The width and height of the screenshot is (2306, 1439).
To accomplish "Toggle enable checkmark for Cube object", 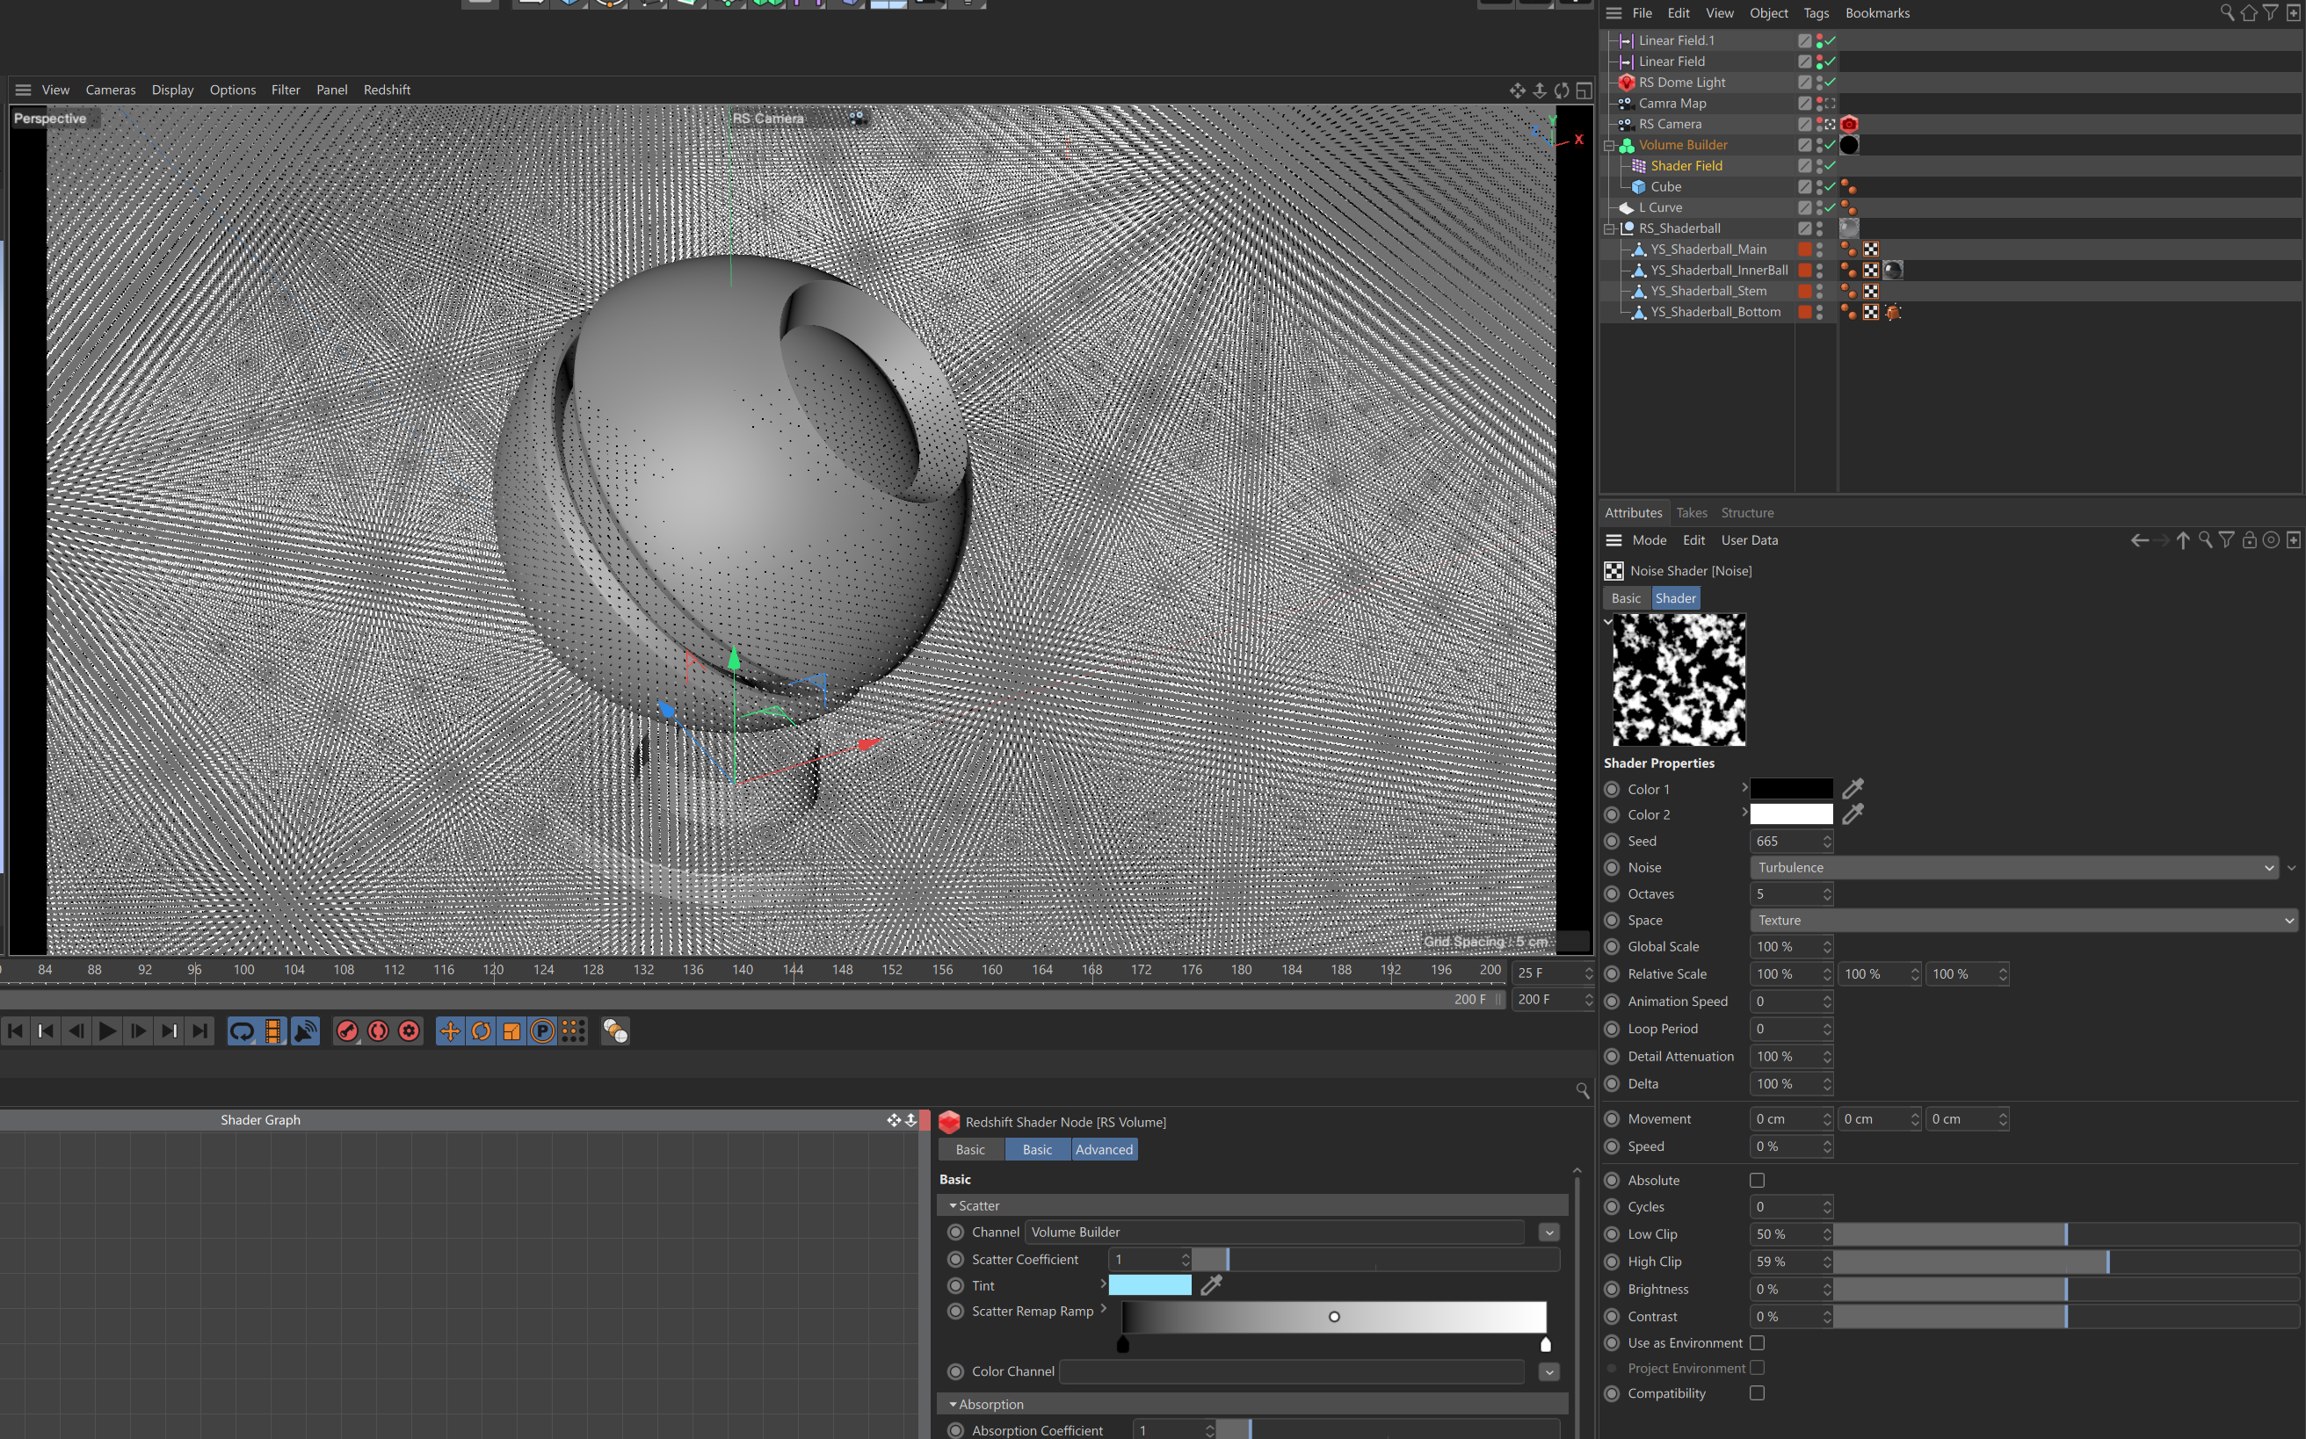I will pyautogui.click(x=1831, y=186).
